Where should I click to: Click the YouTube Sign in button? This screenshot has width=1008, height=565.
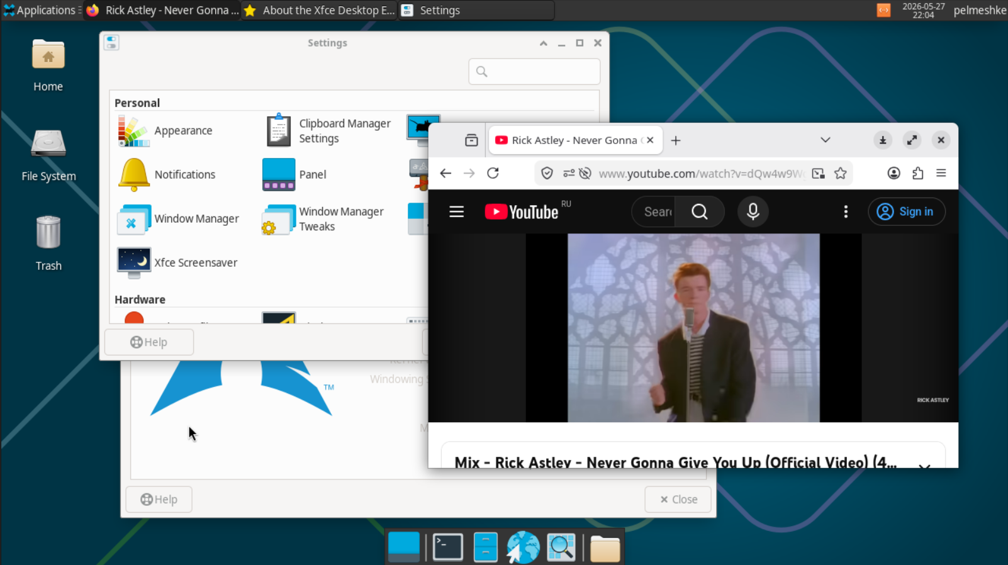(907, 212)
